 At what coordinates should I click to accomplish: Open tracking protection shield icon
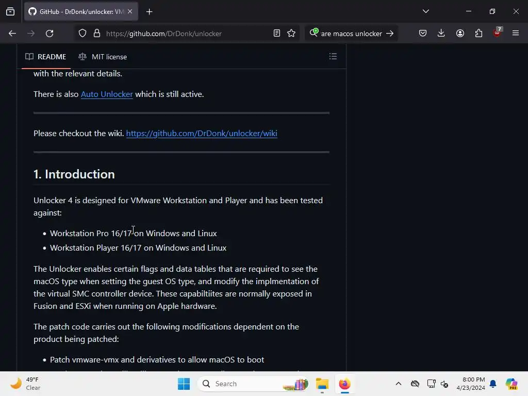tap(82, 34)
